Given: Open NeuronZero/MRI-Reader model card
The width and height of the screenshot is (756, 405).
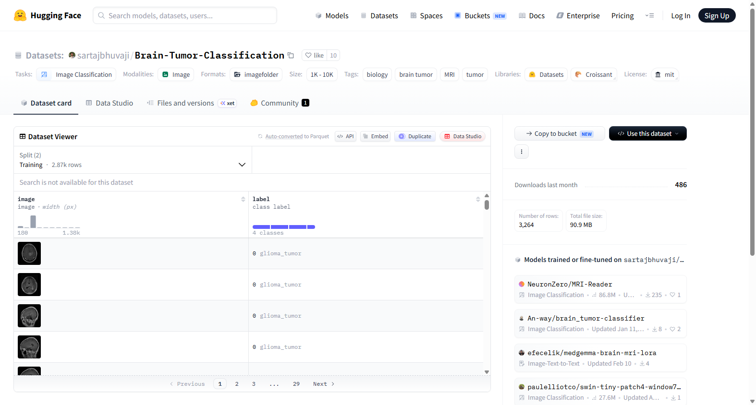Looking at the screenshot, I should pyautogui.click(x=600, y=289).
